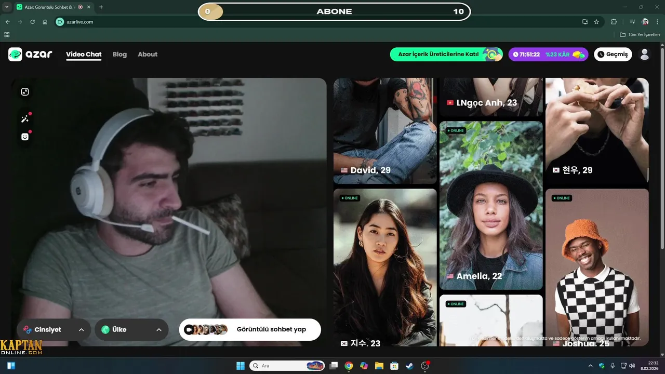Open 현우, 29 profile card
The width and height of the screenshot is (665, 374).
[597, 131]
